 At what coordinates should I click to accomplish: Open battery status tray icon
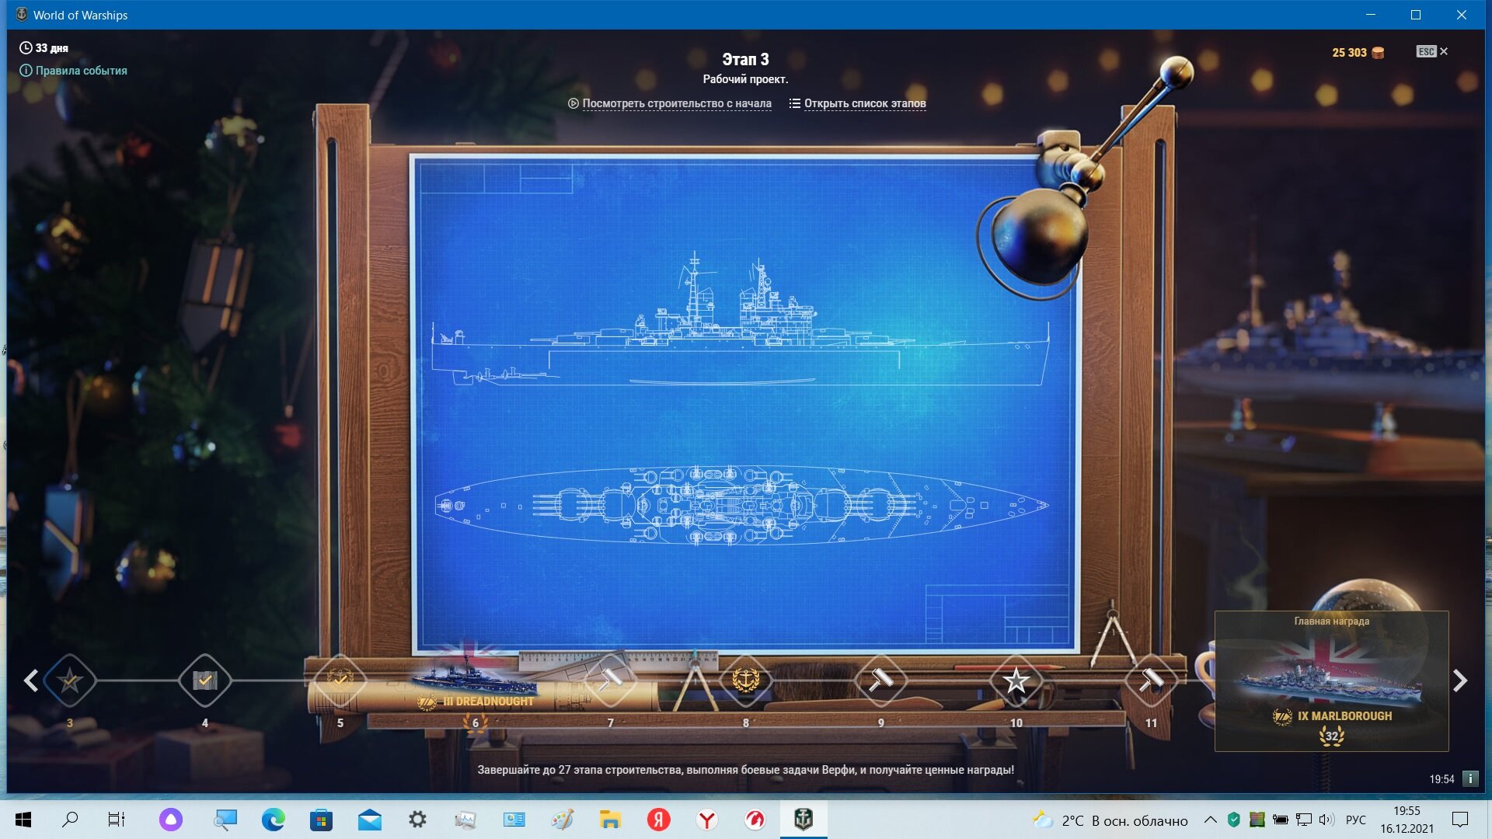(1280, 820)
